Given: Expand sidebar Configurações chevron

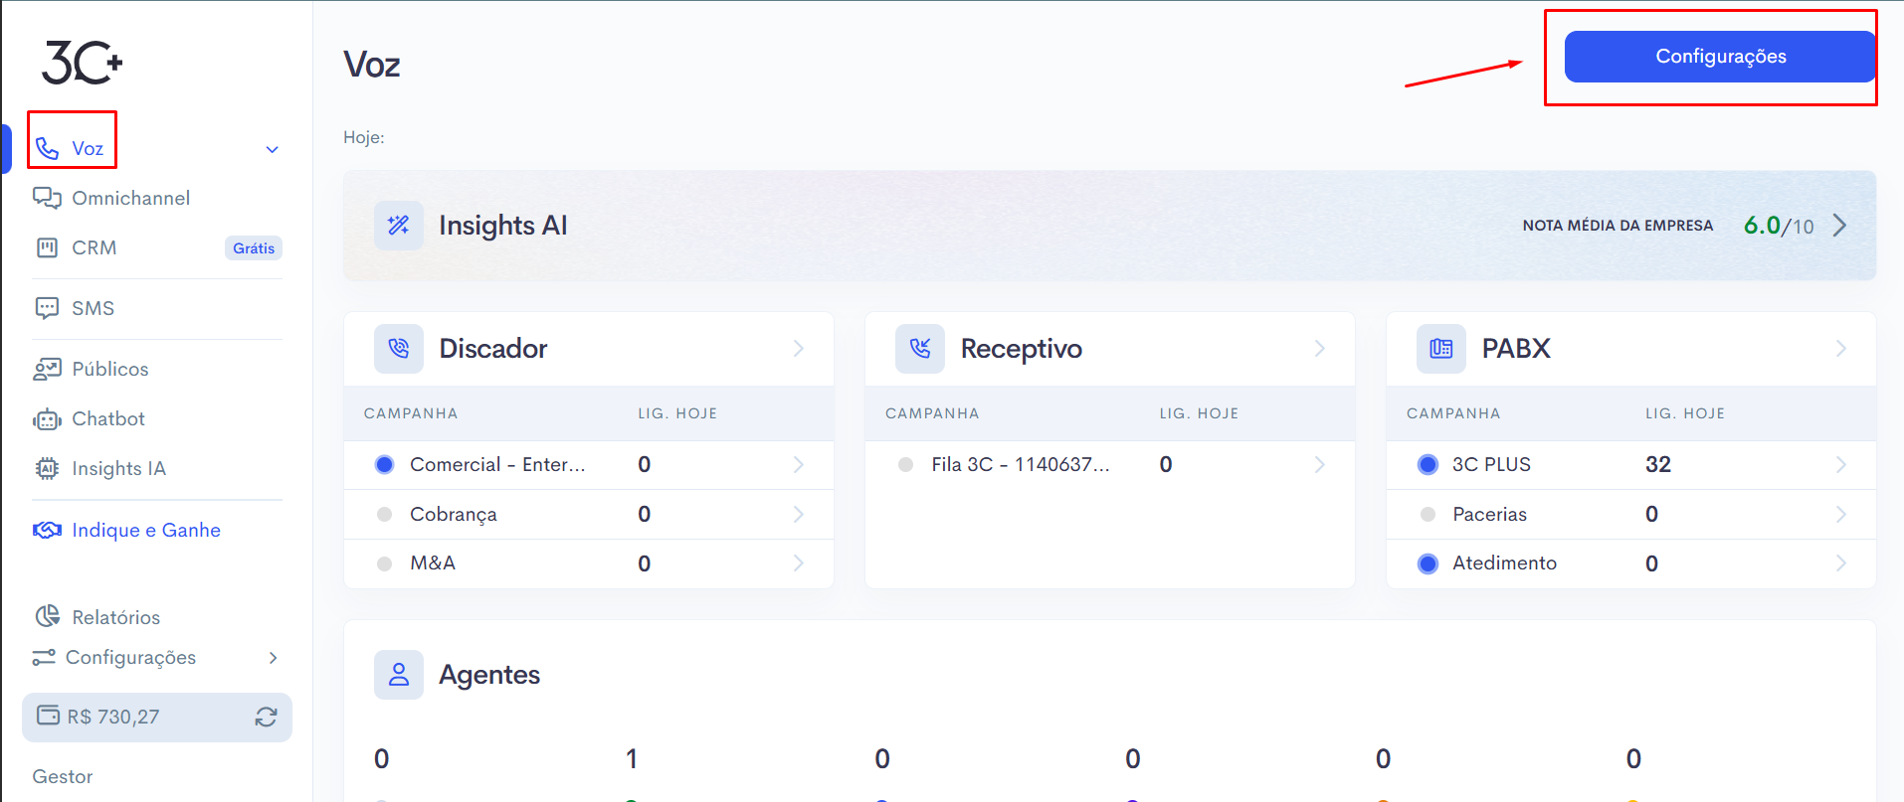Looking at the screenshot, I should click(x=274, y=658).
